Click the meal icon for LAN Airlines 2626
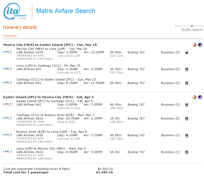Image resolution: width=204 pixels, height=176 pixels. (187, 152)
